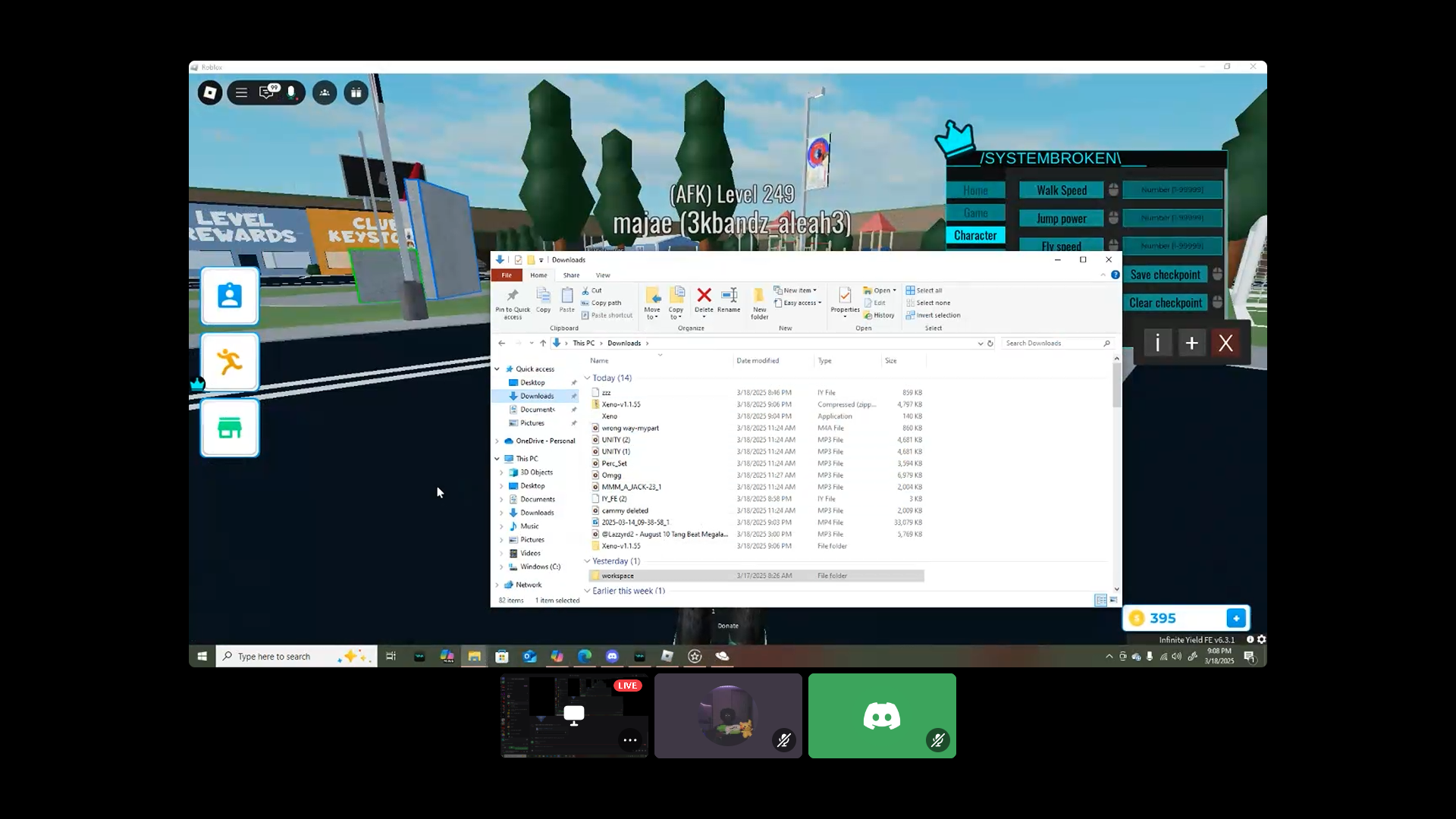This screenshot has width=1456, height=819.
Task: Toggle the switch beside Jump power
Action: (x=1113, y=218)
